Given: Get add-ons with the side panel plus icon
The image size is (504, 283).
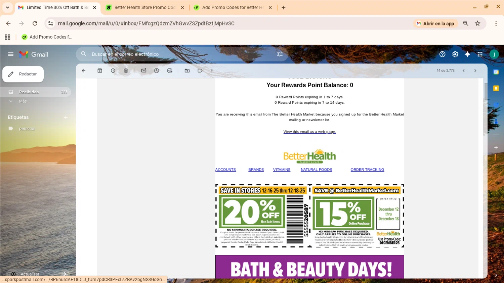Looking at the screenshot, I should [x=496, y=147].
